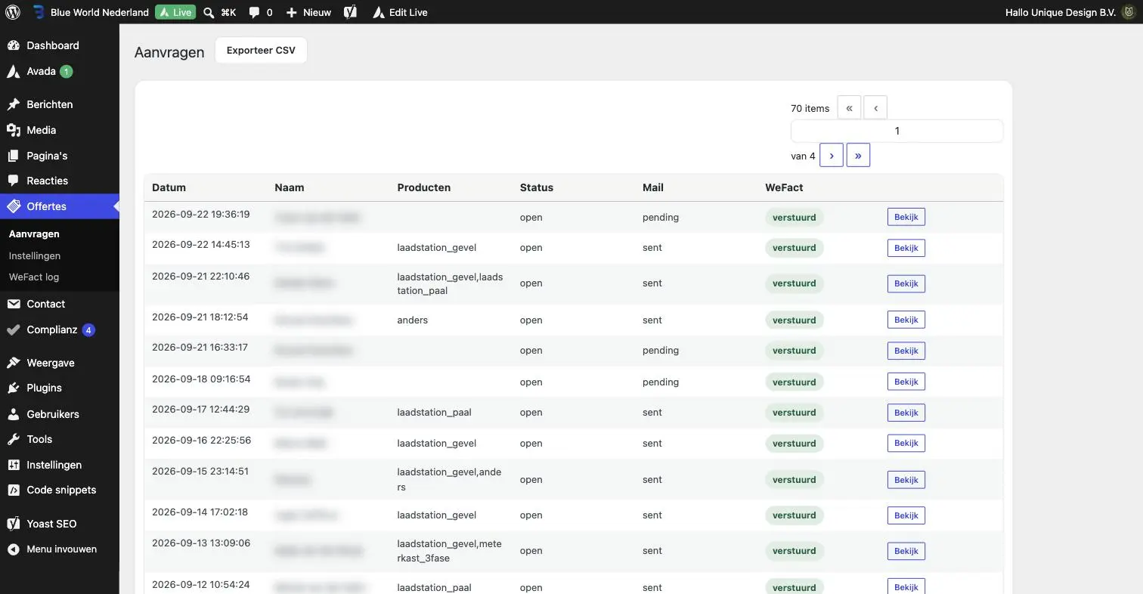Click Bekijk for 2026-09-18 09:16:54 row
Image resolution: width=1143 pixels, height=594 pixels.
pos(906,382)
